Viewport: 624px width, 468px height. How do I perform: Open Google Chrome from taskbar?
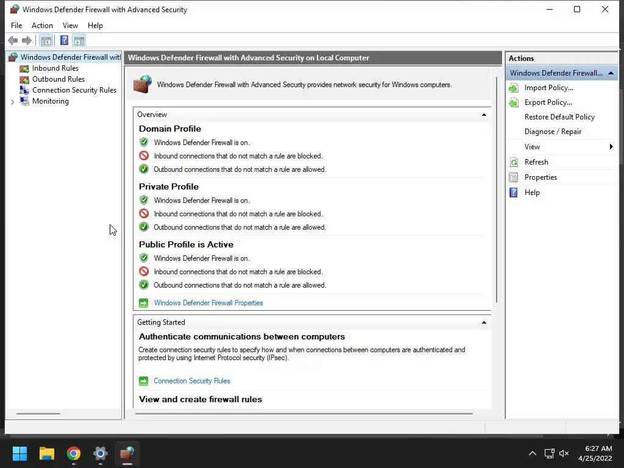pos(74,453)
